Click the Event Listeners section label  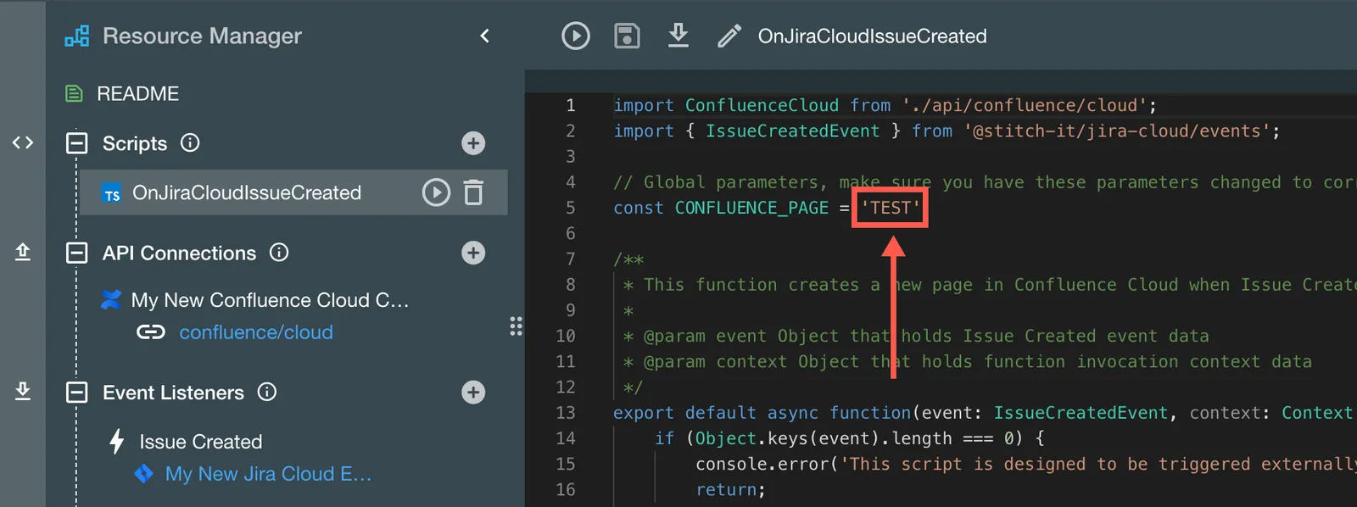173,393
